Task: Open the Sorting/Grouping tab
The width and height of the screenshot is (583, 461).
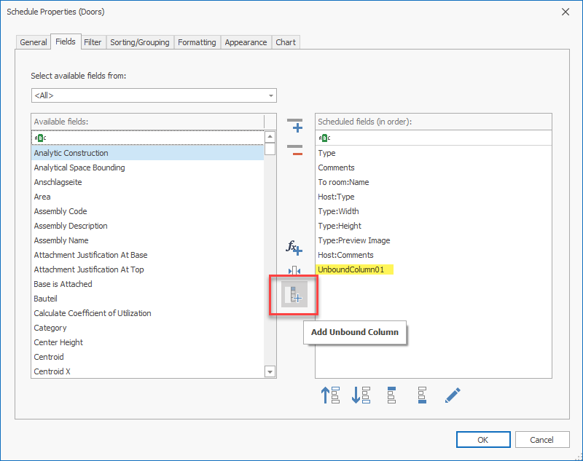Action: (x=140, y=42)
